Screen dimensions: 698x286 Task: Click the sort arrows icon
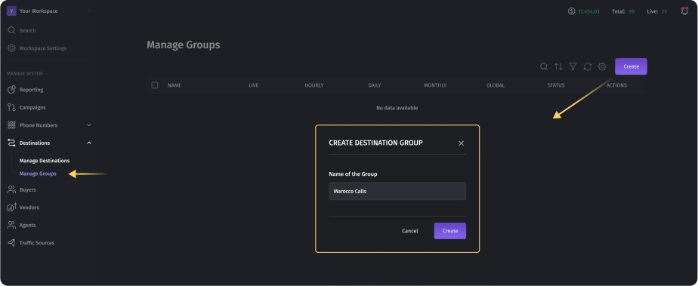coord(558,66)
